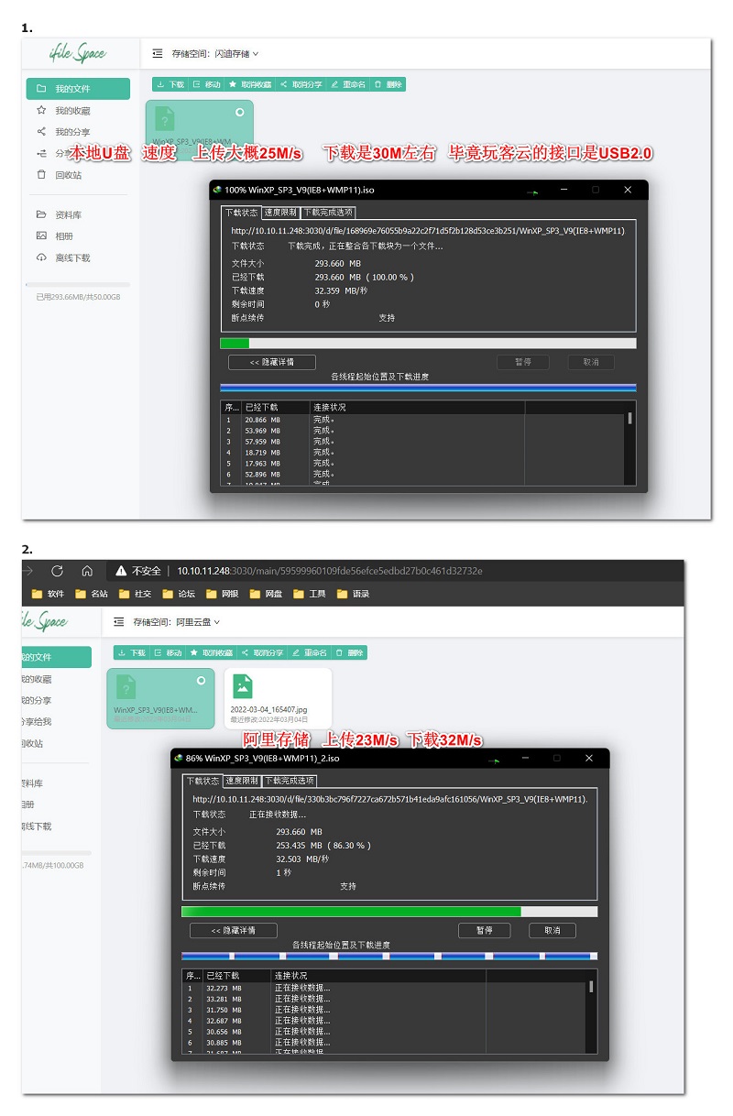Open the 名站 bookmark folder
The width and height of the screenshot is (733, 1116).
tap(92, 594)
